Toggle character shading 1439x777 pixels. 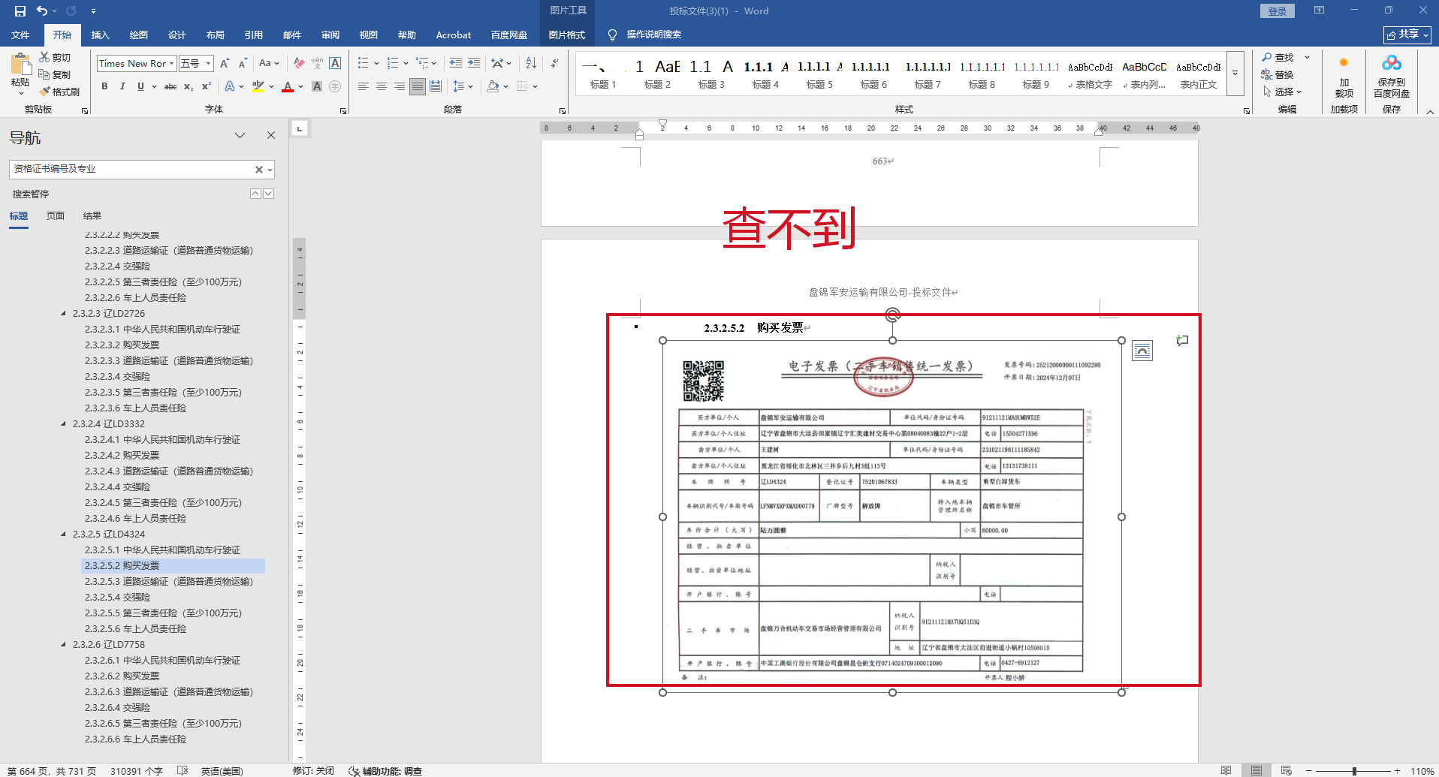[x=317, y=86]
